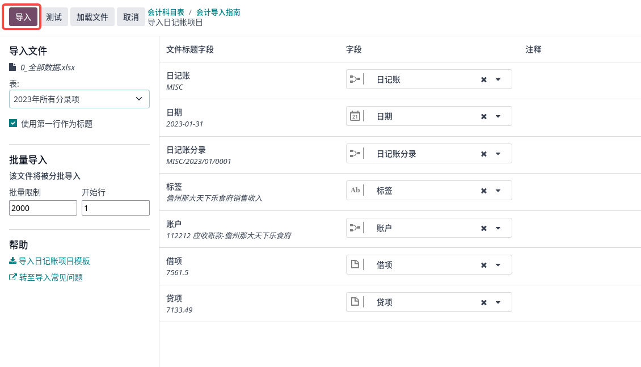The image size is (641, 367).
Task: Click the relation icon in the 账户 field
Action: 355,227
